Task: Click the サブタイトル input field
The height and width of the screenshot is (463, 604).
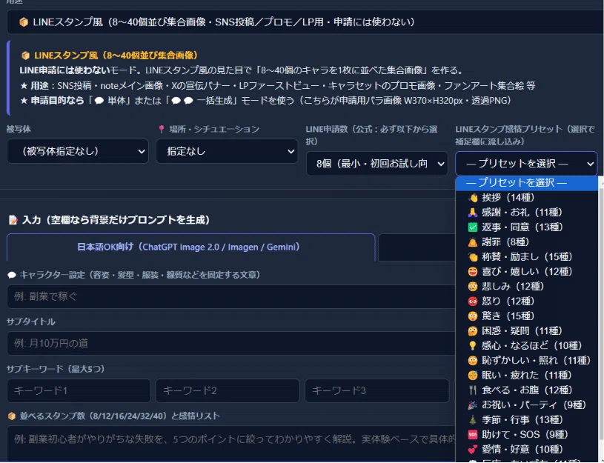Action: point(231,344)
